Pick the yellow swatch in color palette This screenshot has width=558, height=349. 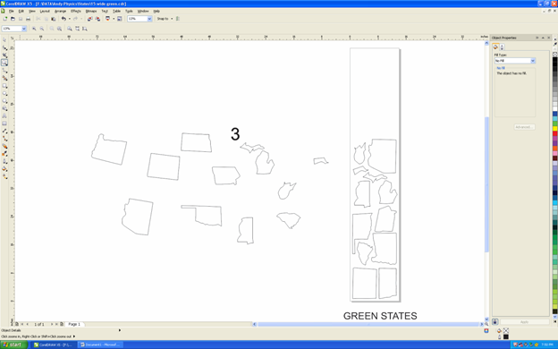[x=554, y=129]
